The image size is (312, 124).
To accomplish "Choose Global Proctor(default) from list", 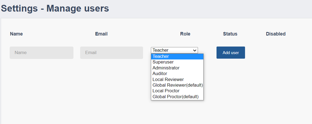I will point(177,97).
